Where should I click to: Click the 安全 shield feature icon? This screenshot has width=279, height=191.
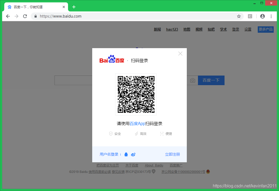pyautogui.click(x=111, y=134)
